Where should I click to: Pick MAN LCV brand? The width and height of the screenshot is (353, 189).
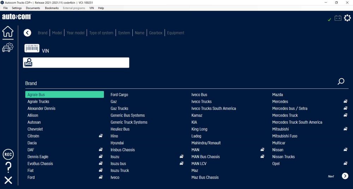tap(199, 164)
